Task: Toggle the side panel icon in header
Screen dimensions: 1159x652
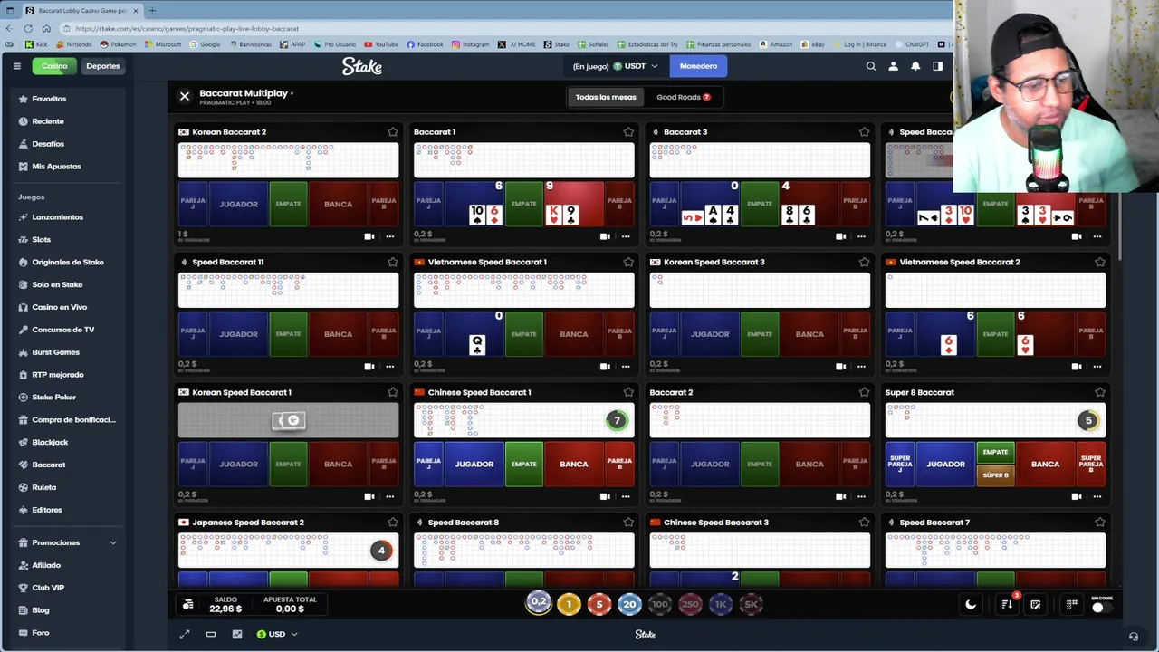Action: [937, 66]
